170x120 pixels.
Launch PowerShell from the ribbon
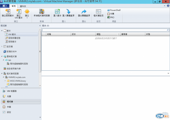tap(114, 10)
